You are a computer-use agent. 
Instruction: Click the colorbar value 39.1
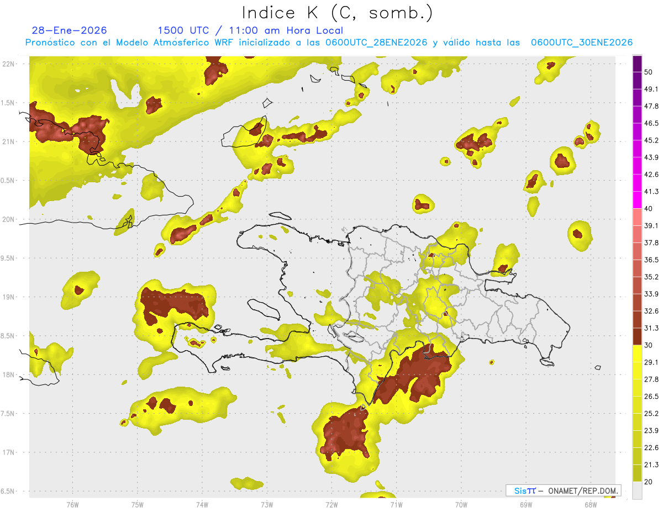[x=651, y=226]
